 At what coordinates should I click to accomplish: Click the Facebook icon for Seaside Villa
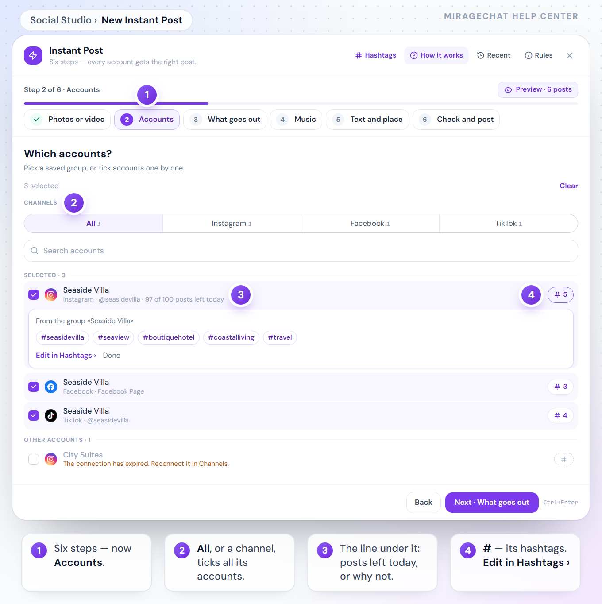[51, 387]
